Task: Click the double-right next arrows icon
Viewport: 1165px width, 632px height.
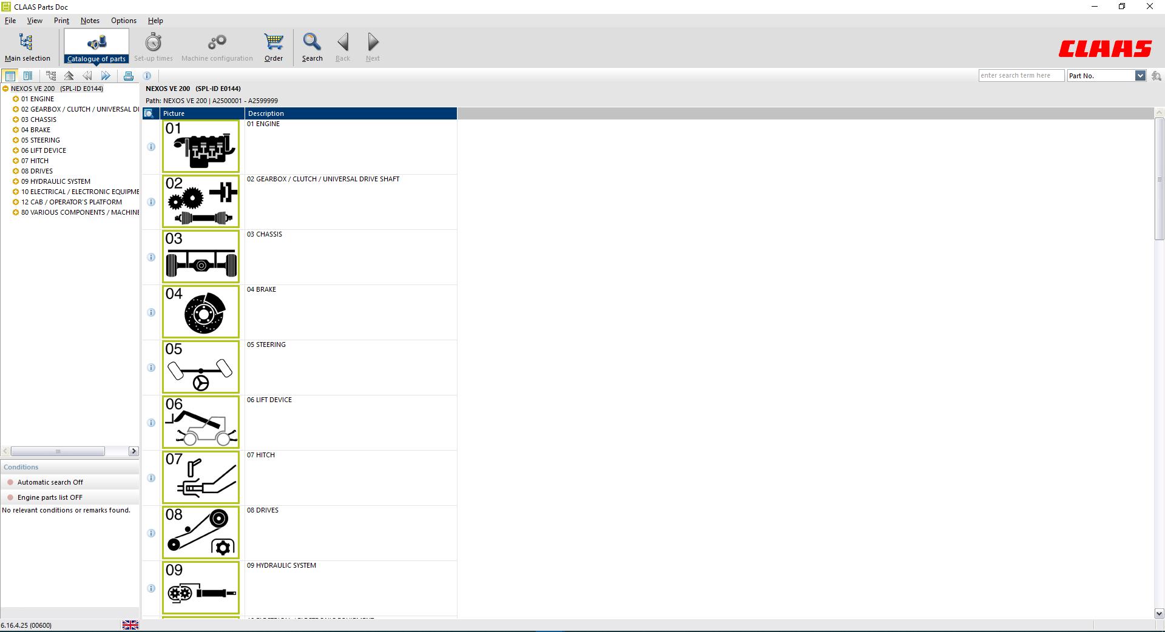Action: click(106, 76)
